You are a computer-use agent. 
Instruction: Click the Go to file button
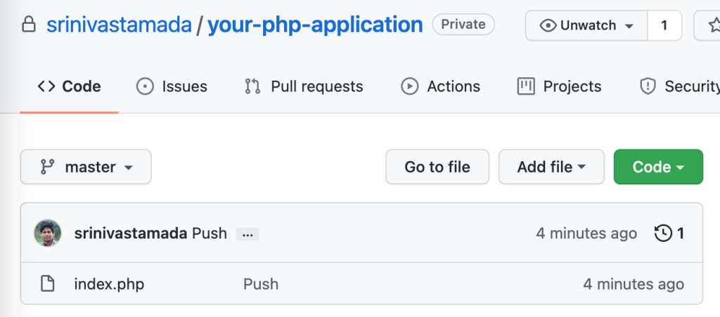pyautogui.click(x=437, y=167)
